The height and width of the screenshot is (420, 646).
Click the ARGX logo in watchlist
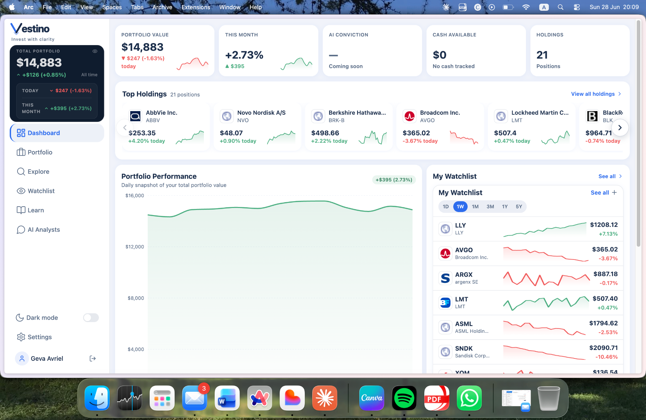(x=445, y=278)
